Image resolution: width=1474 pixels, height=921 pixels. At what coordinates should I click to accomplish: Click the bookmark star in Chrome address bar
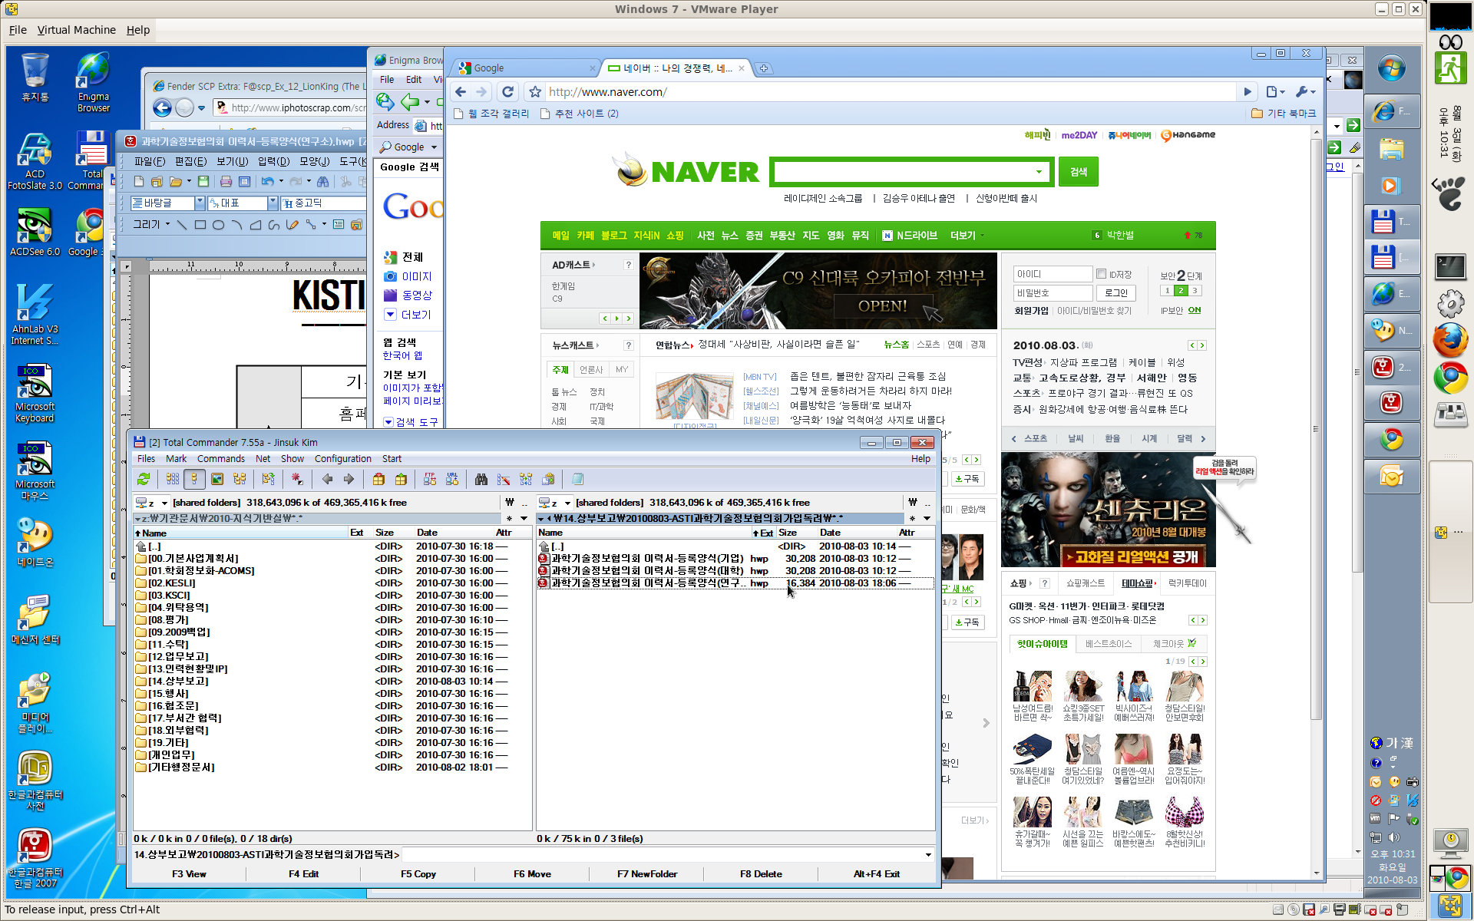pos(535,92)
